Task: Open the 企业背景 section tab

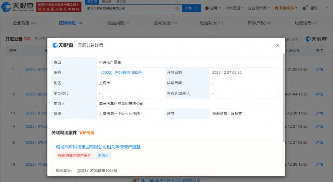Action: 24,23
